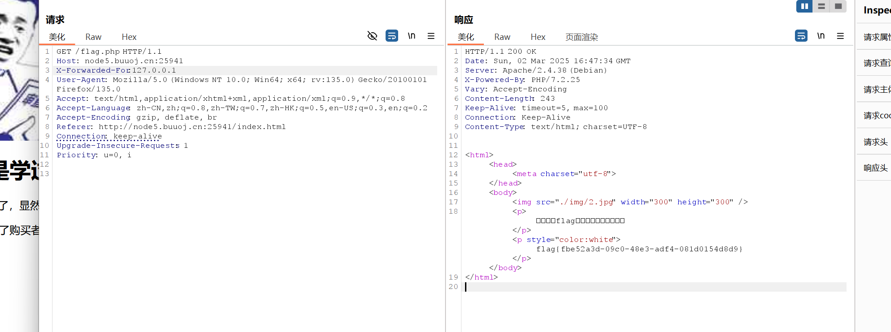Toggle word wrap in the request panel
The height and width of the screenshot is (332, 891).
click(392, 36)
